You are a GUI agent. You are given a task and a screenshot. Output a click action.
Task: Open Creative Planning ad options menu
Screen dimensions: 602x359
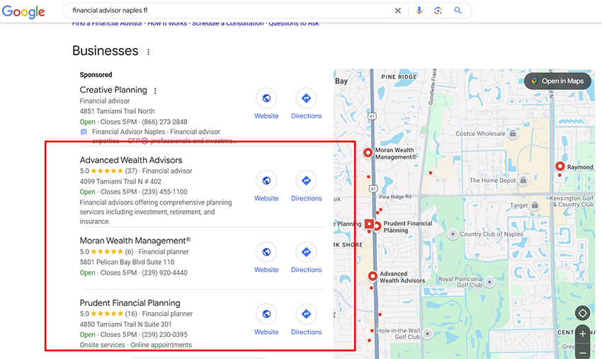pyautogui.click(x=155, y=91)
